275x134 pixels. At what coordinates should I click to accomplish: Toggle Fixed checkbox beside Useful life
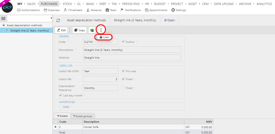click(x=123, y=79)
